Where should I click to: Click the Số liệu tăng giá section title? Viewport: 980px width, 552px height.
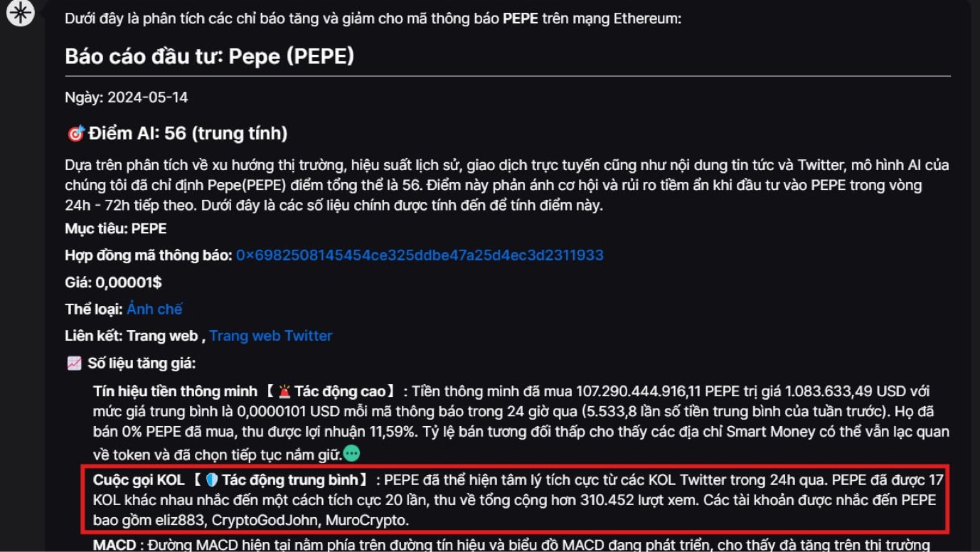coord(142,363)
